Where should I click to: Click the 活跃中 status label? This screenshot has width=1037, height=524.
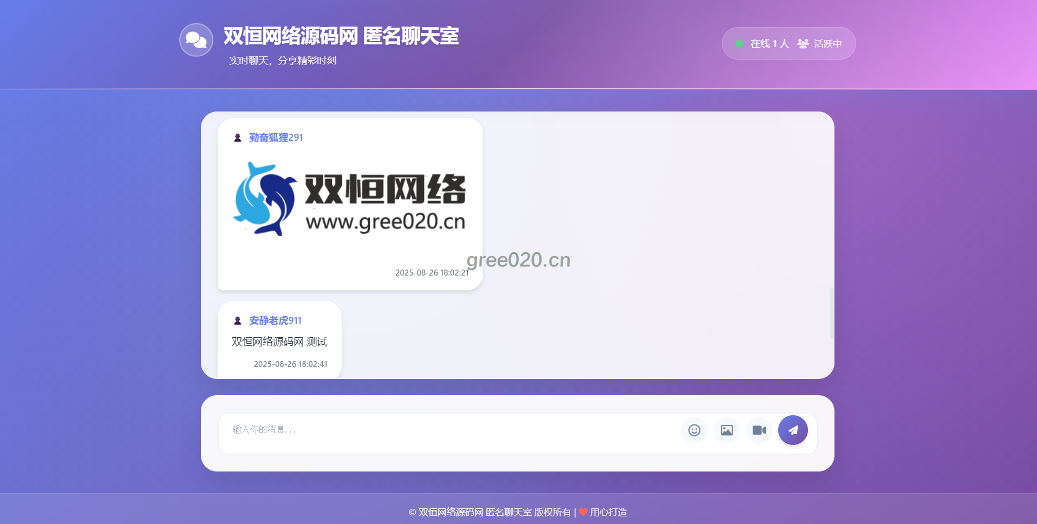pos(828,44)
